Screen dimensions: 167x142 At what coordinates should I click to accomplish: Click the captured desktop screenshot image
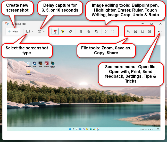pyautogui.click(x=84, y=88)
